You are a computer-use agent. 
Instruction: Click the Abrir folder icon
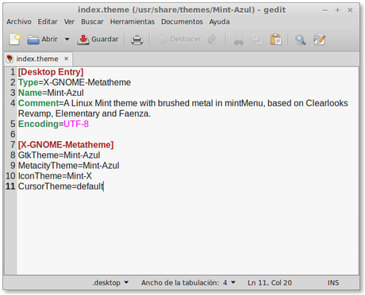(33, 40)
